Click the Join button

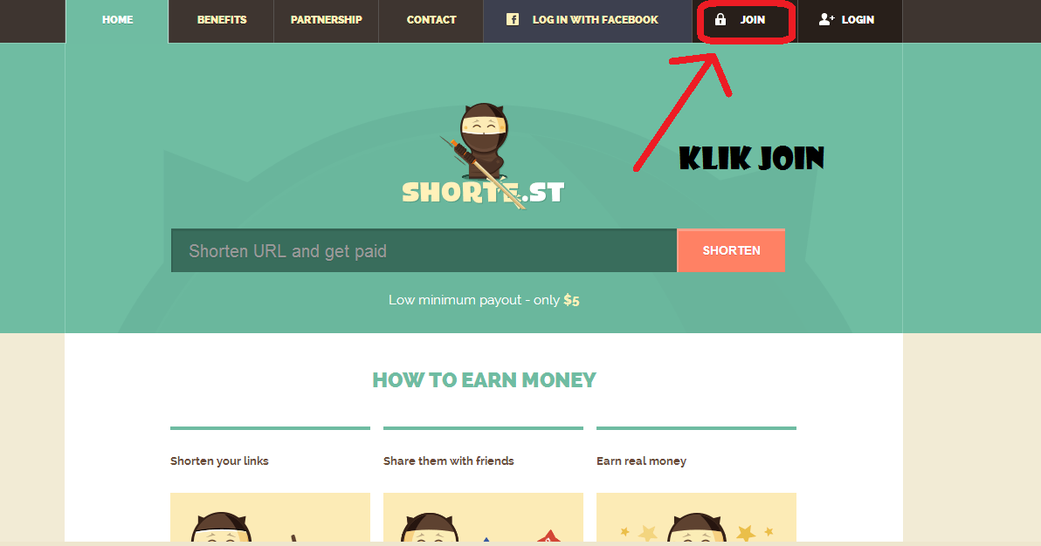tap(745, 21)
